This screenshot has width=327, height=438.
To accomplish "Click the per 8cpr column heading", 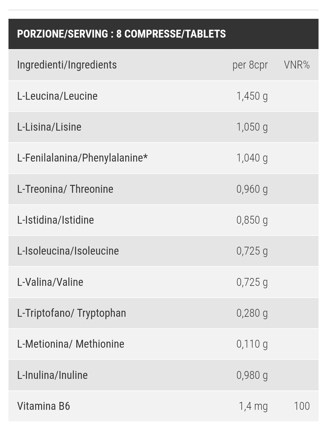I will (250, 65).
